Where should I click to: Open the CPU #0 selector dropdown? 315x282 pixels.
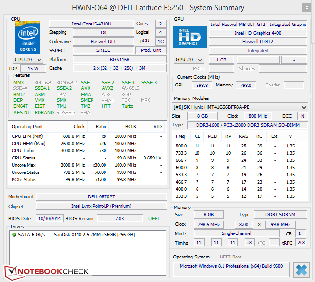(x=28, y=60)
